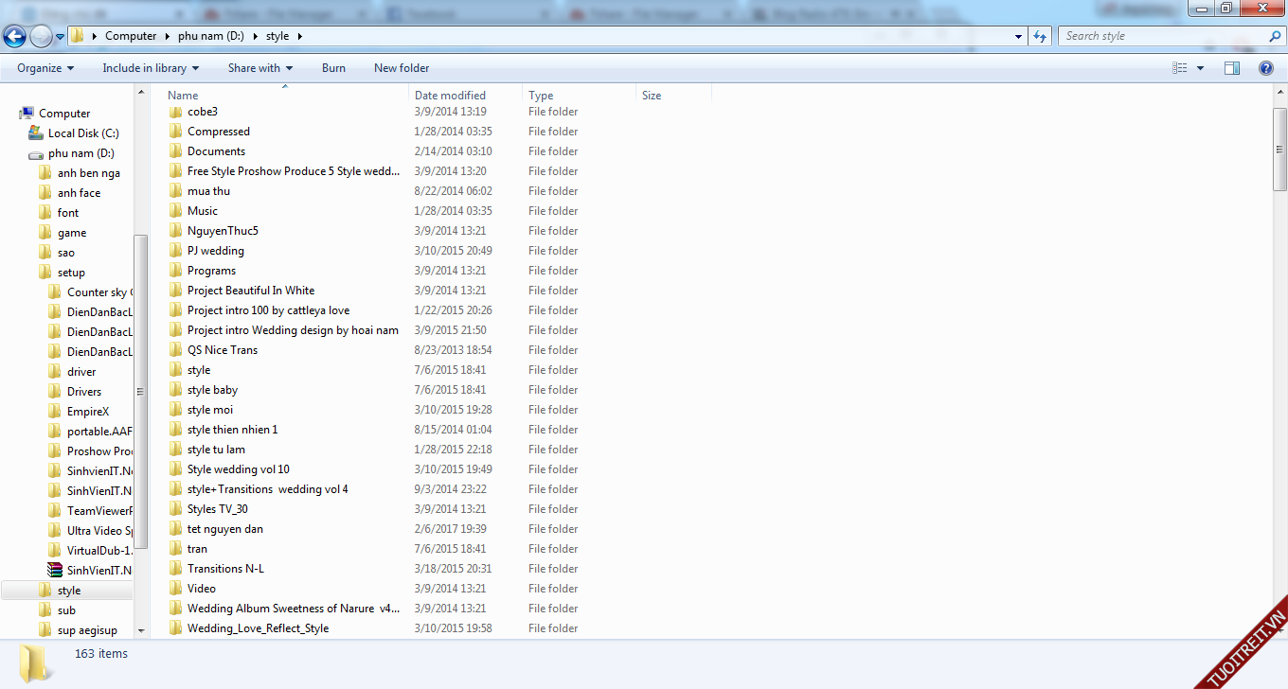1288x689 pixels.
Task: Click the search magnifier icon
Action: point(1275,36)
